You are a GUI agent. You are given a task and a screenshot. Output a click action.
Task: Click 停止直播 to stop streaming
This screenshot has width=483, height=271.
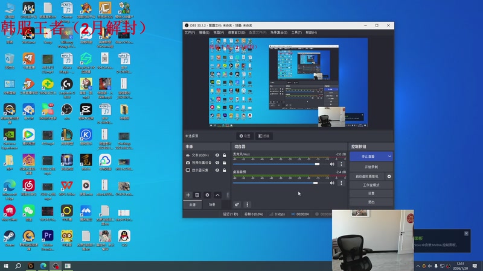pyautogui.click(x=368, y=157)
